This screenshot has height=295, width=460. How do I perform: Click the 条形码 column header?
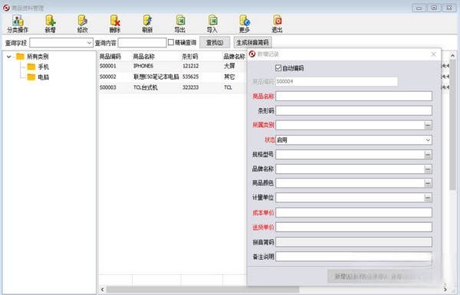[x=190, y=57]
